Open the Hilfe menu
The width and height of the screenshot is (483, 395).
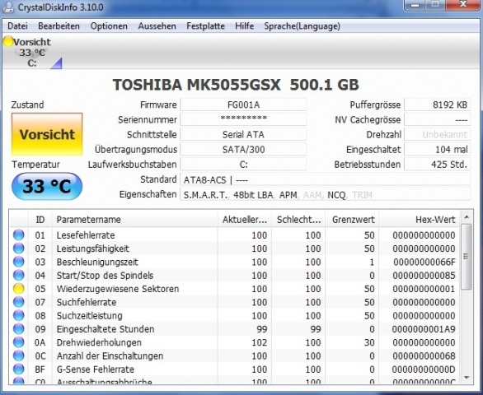245,26
